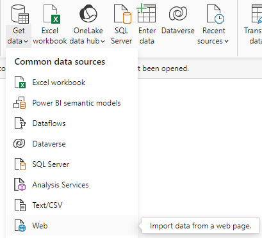The image size is (262, 238).
Task: Select the Enter data ribbon icon
Action: (x=146, y=13)
